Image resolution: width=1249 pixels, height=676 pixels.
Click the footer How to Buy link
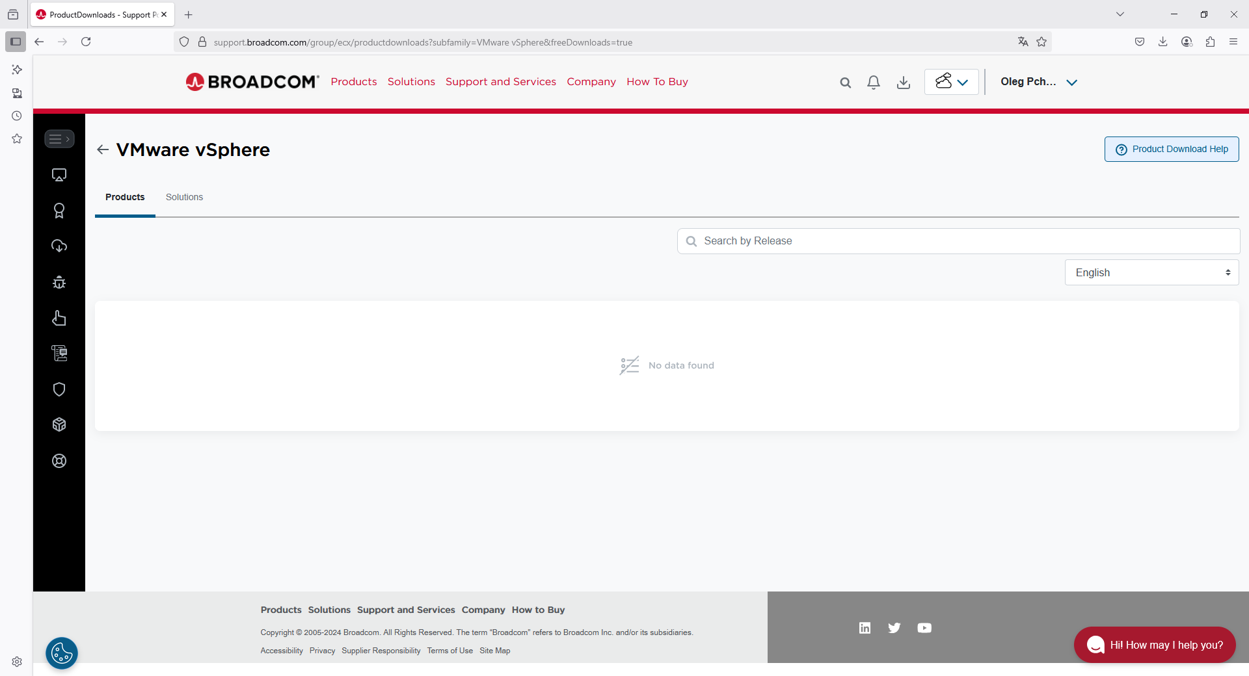(x=538, y=610)
